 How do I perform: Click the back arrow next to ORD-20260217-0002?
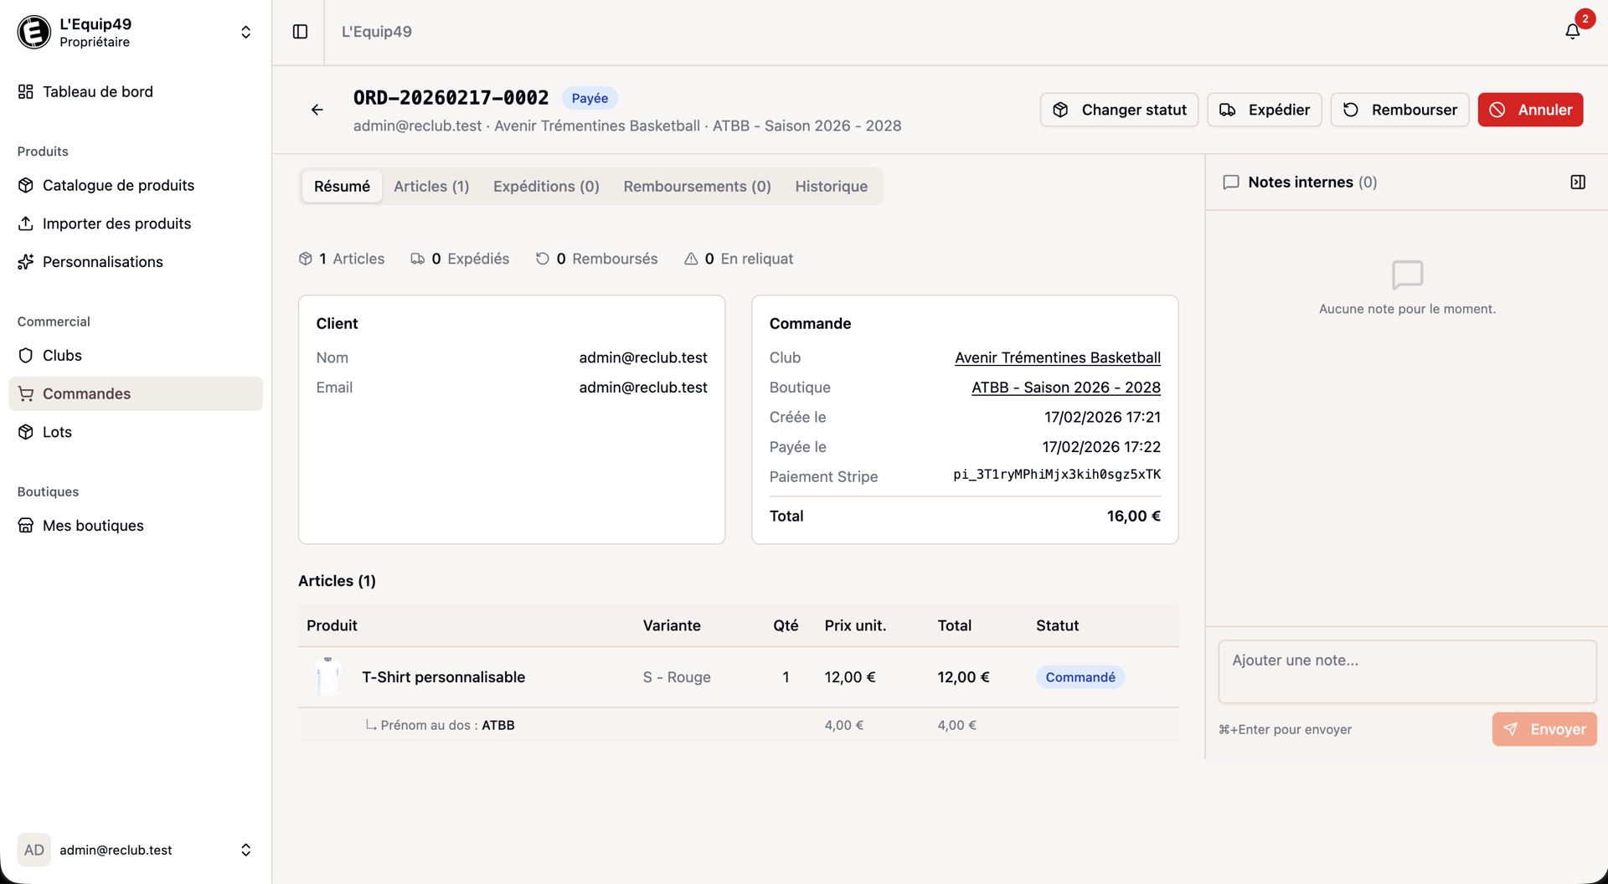(317, 110)
